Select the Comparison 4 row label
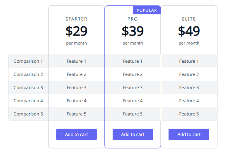The width and height of the screenshot is (233, 155). (x=28, y=101)
